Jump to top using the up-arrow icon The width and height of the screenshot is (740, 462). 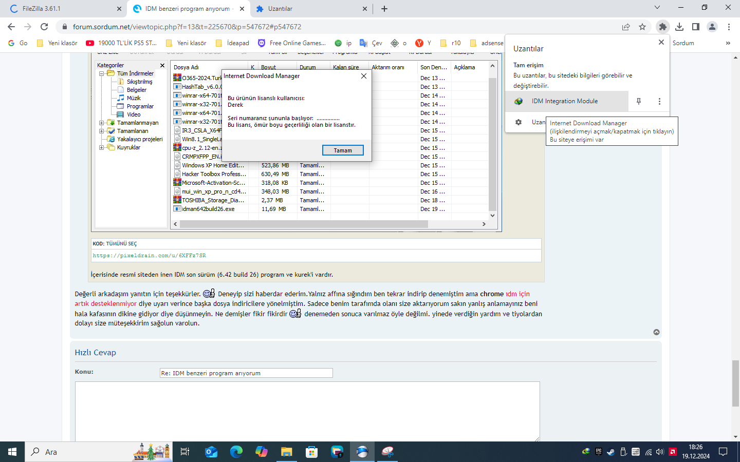coord(656,332)
